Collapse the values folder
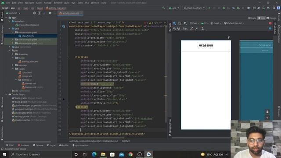 13,69
